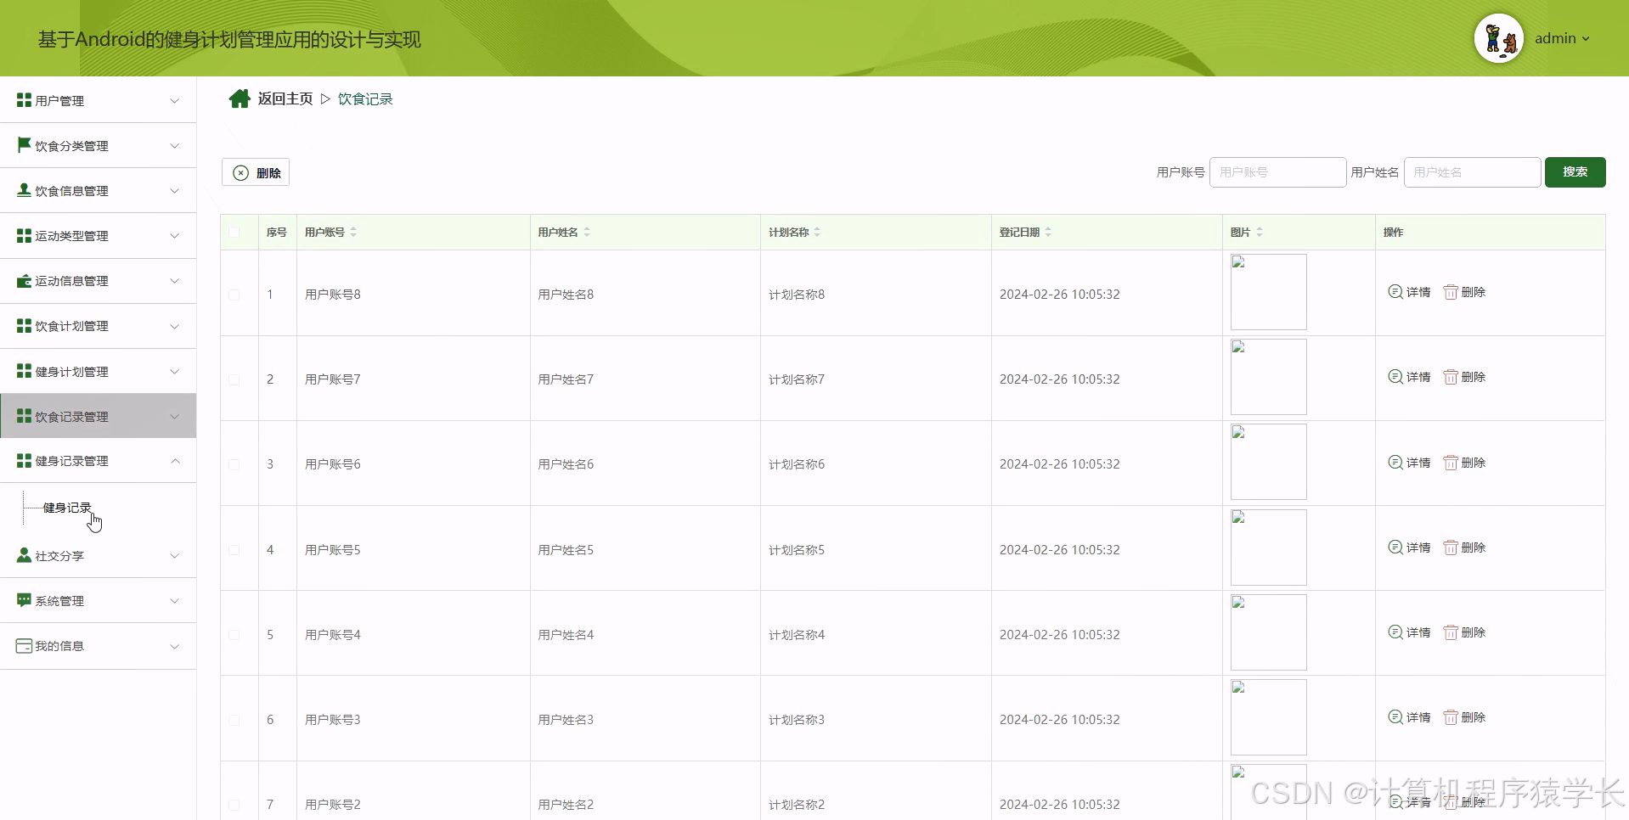Click the 删除 batch delete button
This screenshot has width=1629, height=820.
pos(256,172)
